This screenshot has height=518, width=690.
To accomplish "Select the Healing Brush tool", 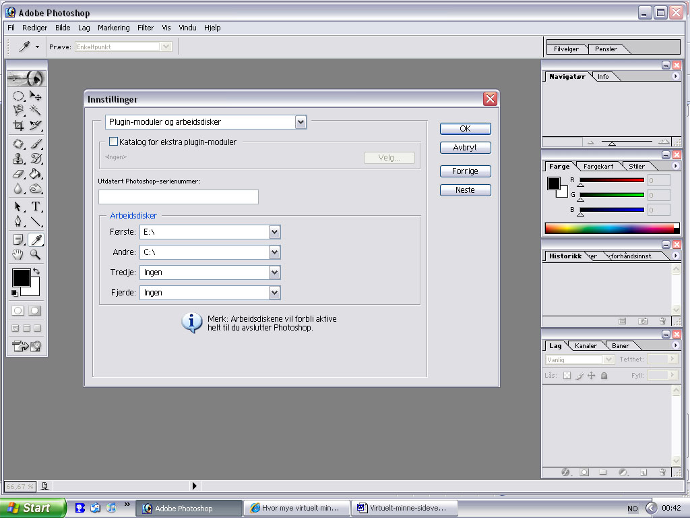I will pyautogui.click(x=18, y=144).
